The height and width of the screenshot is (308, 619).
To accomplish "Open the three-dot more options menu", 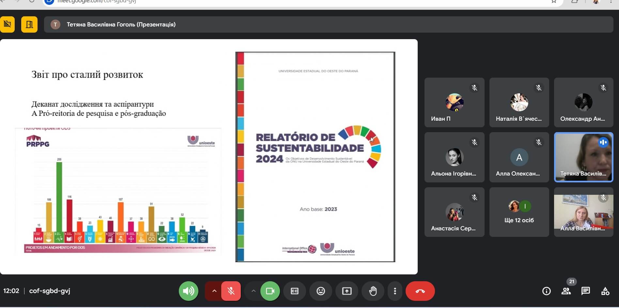I will coord(395,291).
